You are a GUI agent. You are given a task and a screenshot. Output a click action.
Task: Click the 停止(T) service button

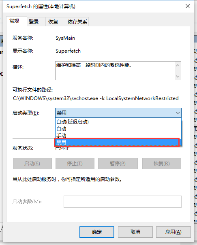pyautogui.click(x=75, y=164)
